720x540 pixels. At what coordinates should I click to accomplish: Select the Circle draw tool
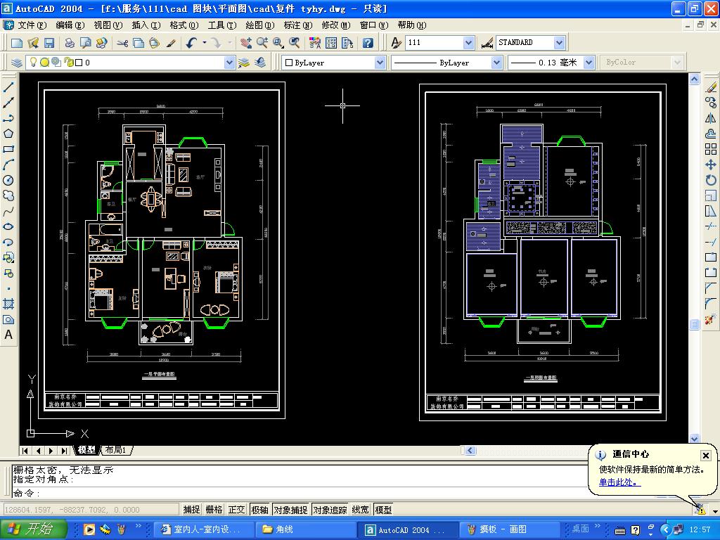pos(8,180)
